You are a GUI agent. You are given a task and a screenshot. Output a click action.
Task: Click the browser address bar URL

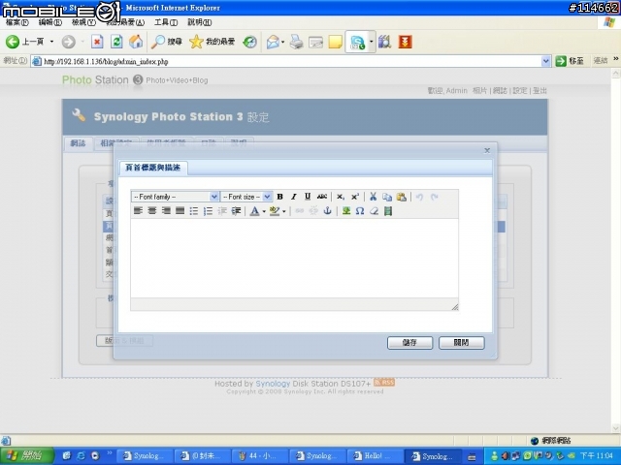point(292,61)
